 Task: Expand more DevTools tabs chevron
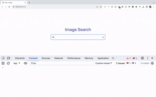(x=113, y=58)
